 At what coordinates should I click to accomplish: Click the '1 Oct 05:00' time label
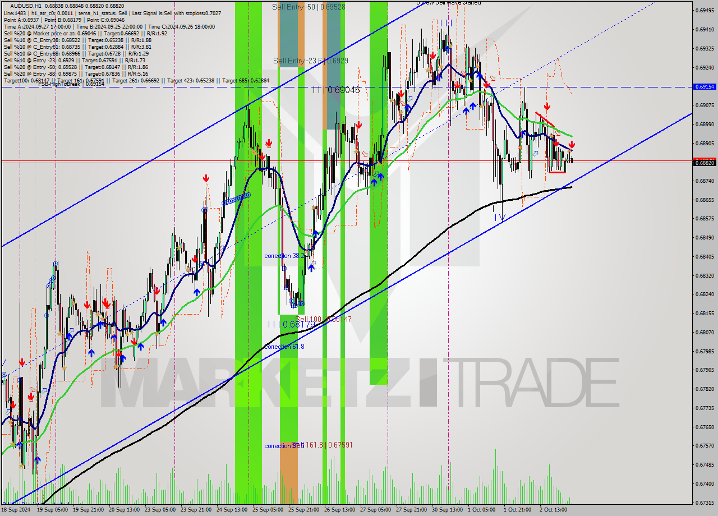[482, 510]
